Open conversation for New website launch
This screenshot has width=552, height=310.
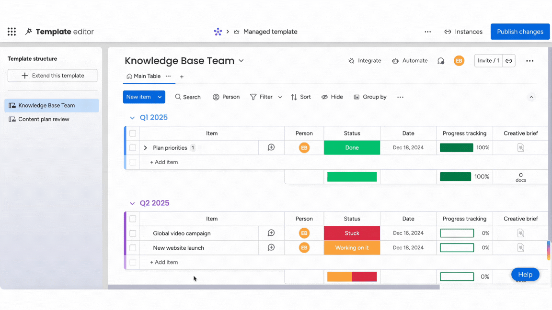click(x=271, y=247)
